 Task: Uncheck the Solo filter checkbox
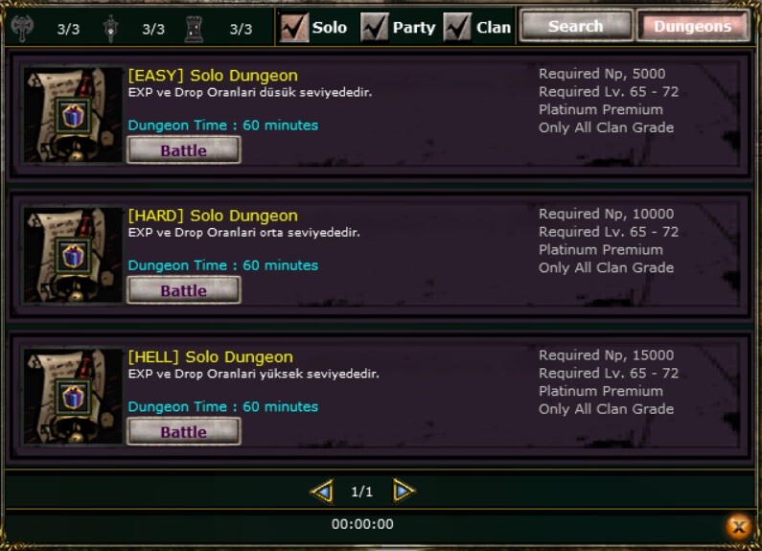pyautogui.click(x=294, y=27)
